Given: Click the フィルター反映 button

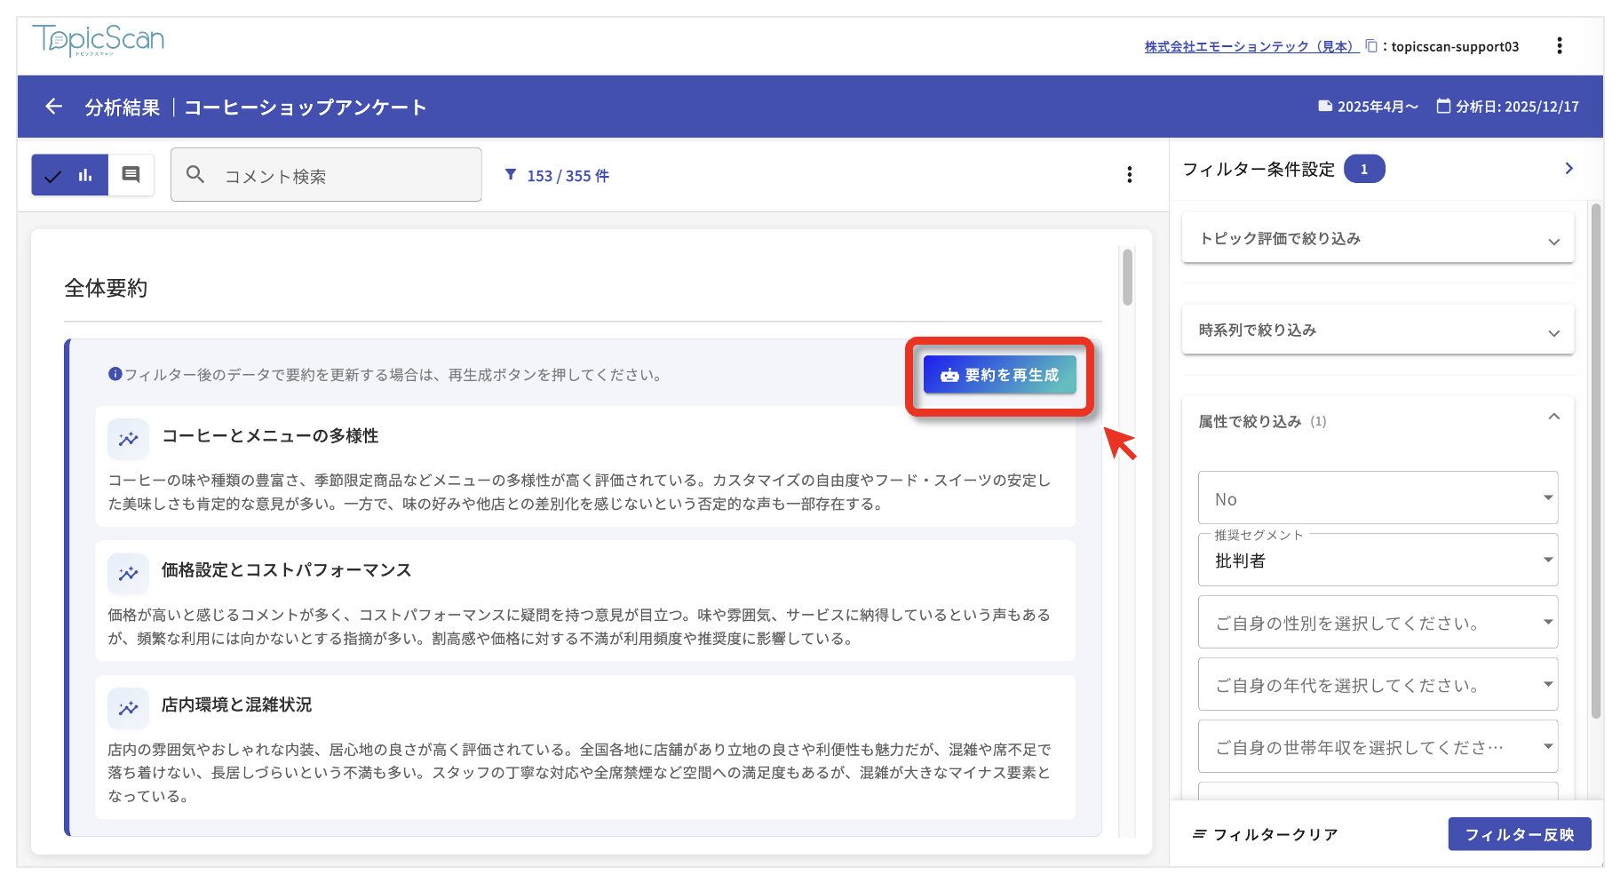Looking at the screenshot, I should coord(1519,834).
